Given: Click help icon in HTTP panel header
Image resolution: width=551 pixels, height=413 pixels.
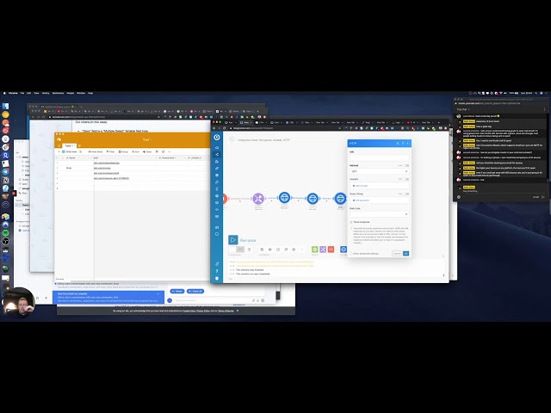Looking at the screenshot, I should (403, 144).
